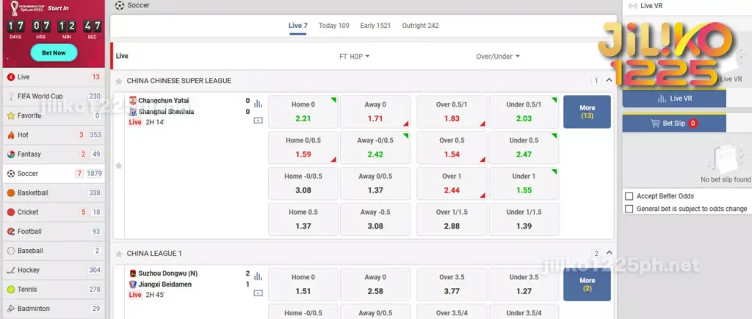Click More (2) for Suzhou Dongwu match

click(x=587, y=284)
